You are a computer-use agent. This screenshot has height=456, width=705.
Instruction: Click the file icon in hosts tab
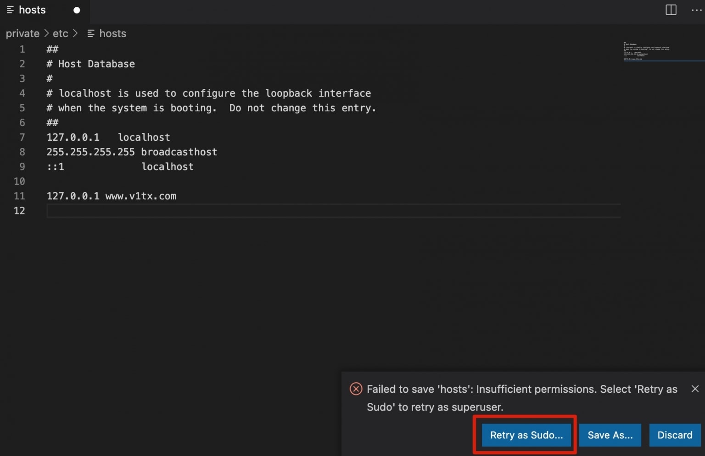pyautogui.click(x=10, y=10)
